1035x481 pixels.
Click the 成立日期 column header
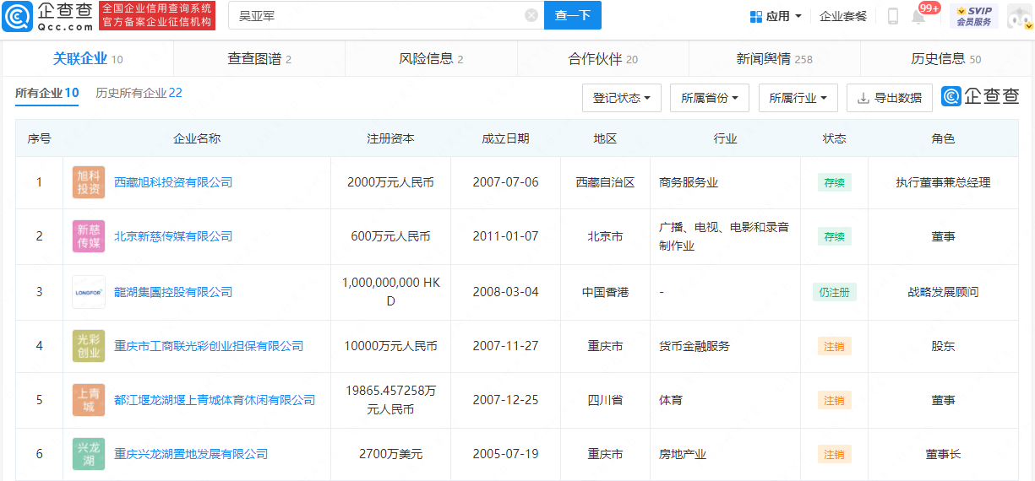[x=505, y=138]
